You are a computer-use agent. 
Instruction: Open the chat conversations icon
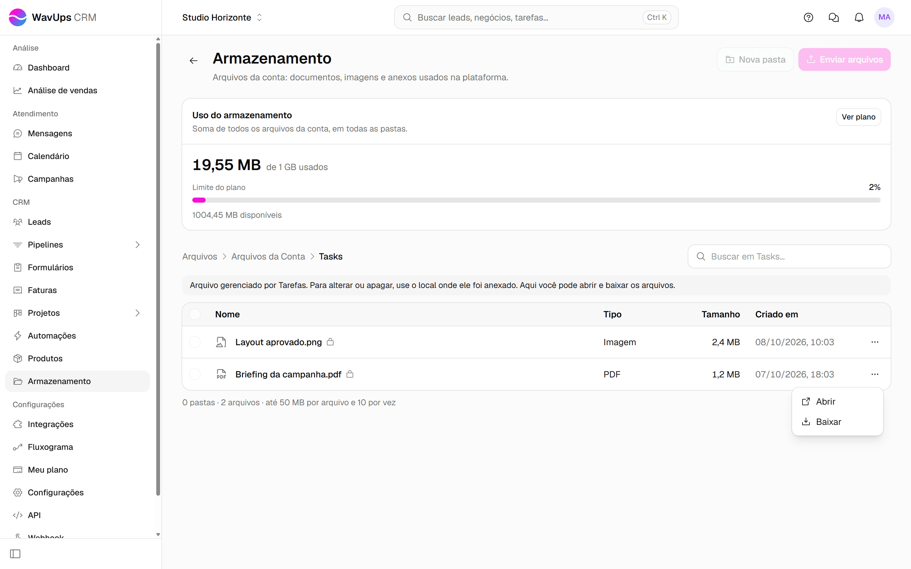(x=834, y=17)
